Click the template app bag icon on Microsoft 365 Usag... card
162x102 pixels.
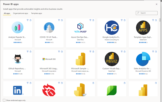click(62, 52)
